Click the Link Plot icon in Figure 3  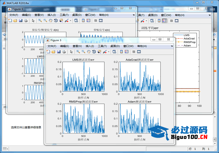(114, 52)
